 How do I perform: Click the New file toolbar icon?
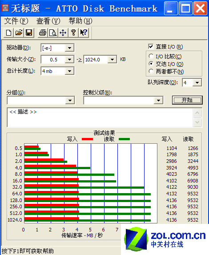pos(8,32)
